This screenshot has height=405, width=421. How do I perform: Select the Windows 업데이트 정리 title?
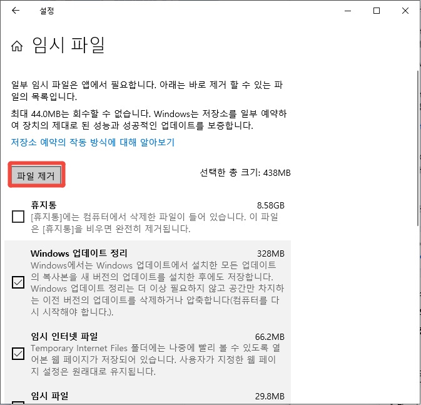coord(79,253)
